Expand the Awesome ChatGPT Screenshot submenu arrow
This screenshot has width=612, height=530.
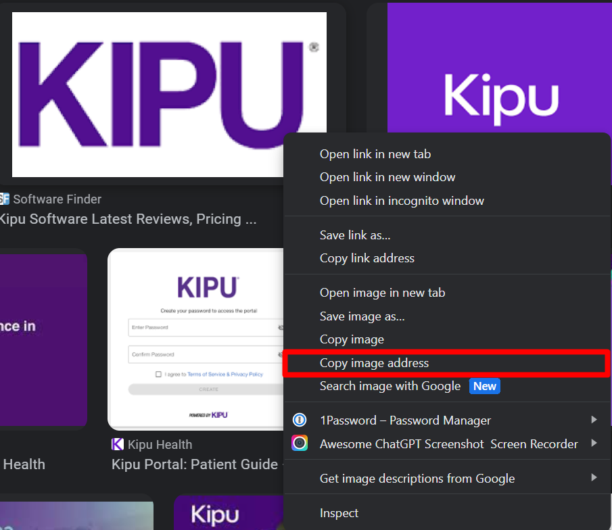(594, 443)
